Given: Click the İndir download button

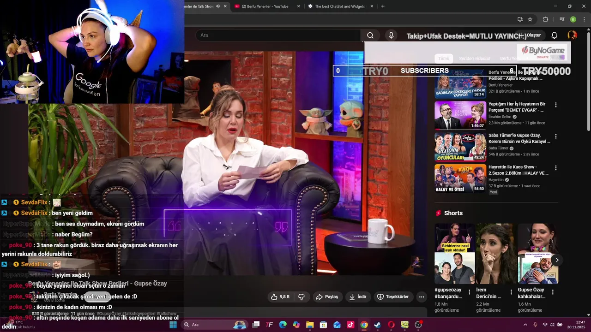Looking at the screenshot, I should (358, 296).
